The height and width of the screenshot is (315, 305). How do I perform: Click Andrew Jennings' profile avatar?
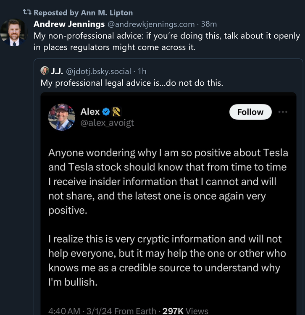(x=13, y=32)
